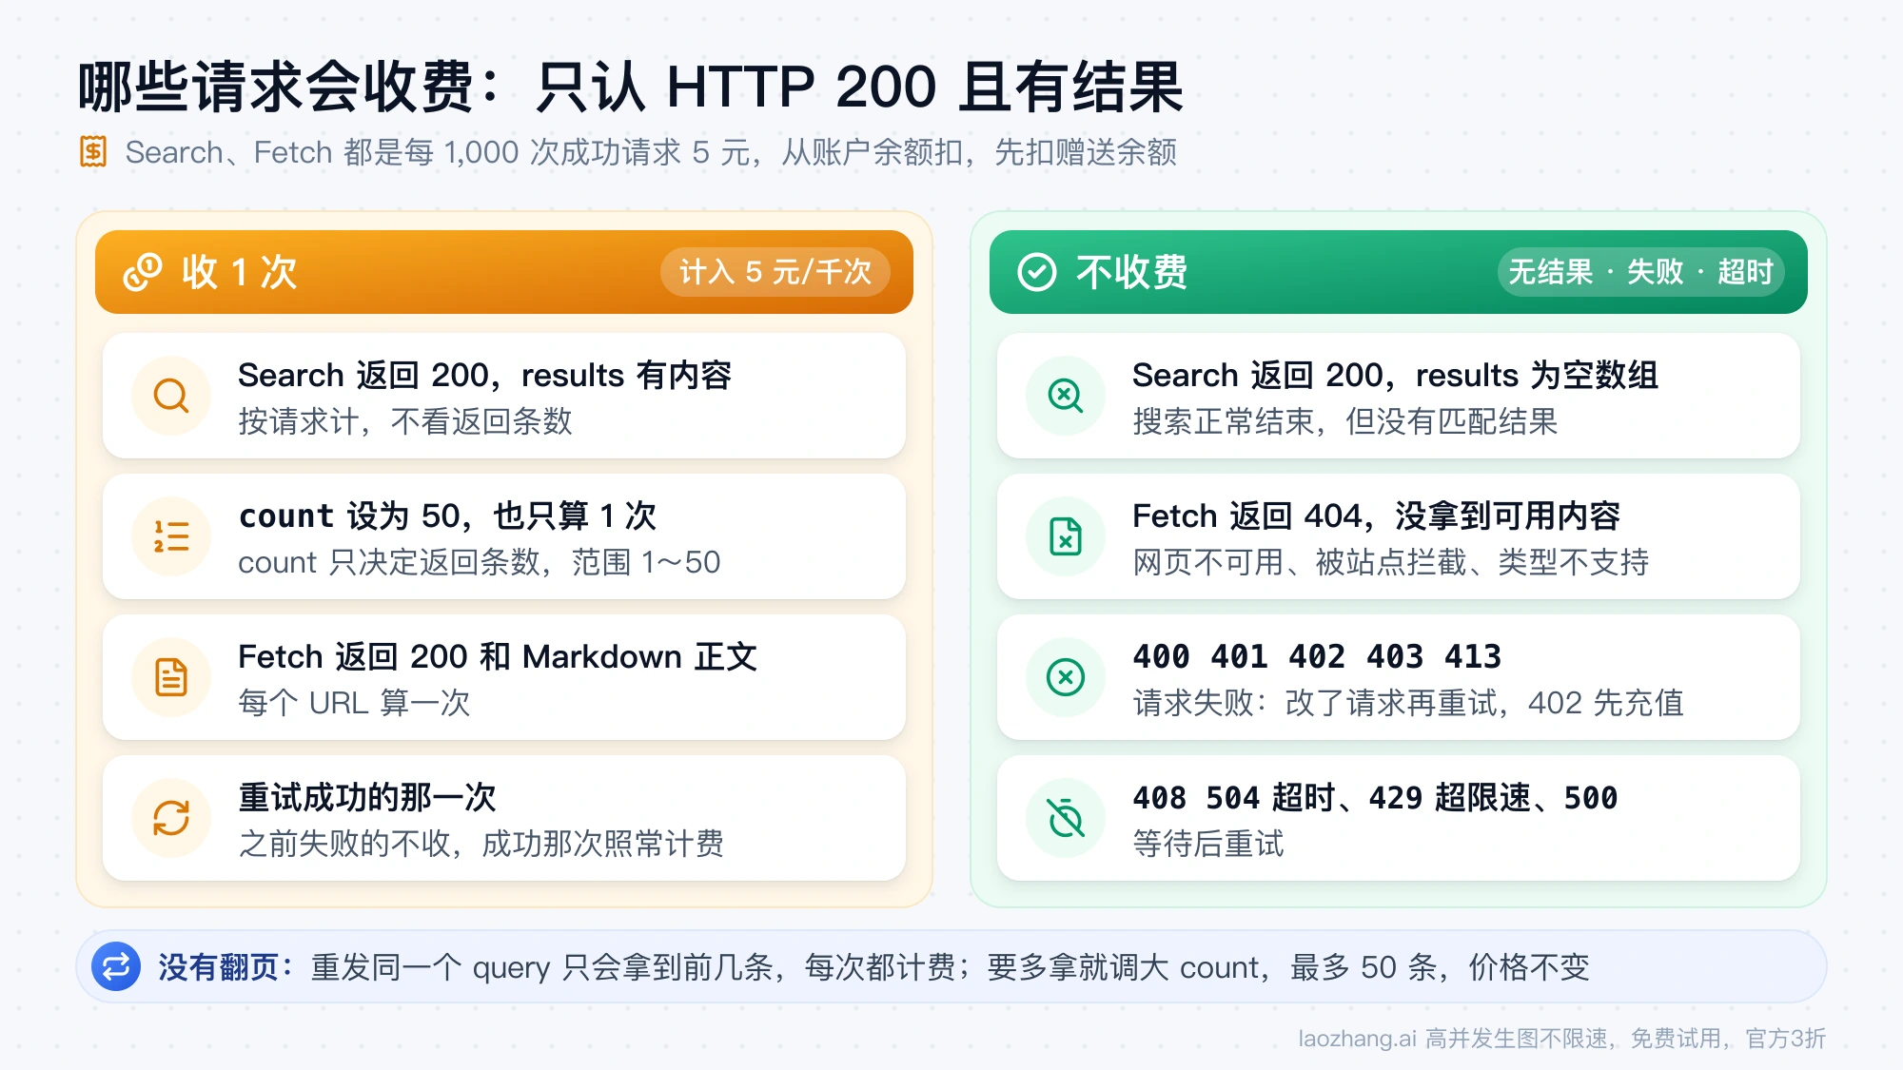Click the timer-off icon beside '408 504 超时'
The width and height of the screenshot is (1903, 1070).
(x=1066, y=818)
